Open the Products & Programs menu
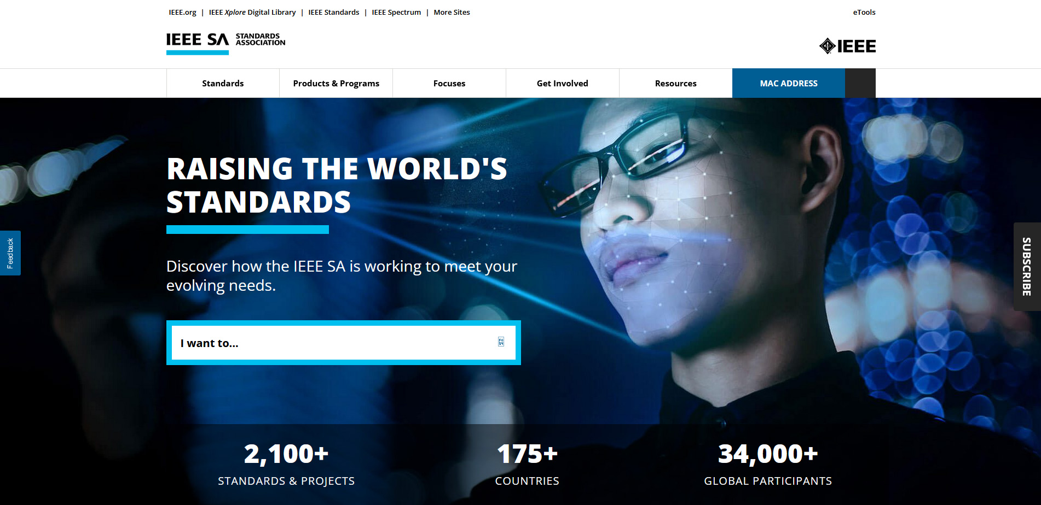 pos(336,83)
